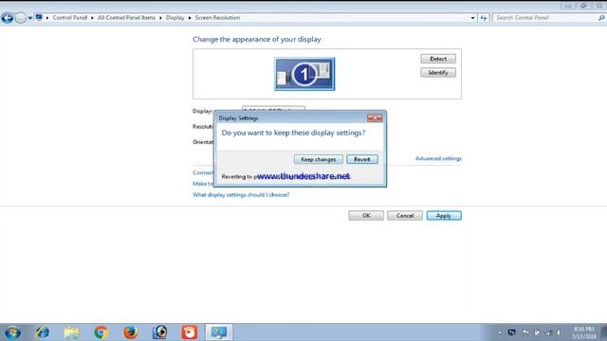Image resolution: width=607 pixels, height=341 pixels.
Task: Launch Firefox from taskbar
Action: click(x=131, y=332)
